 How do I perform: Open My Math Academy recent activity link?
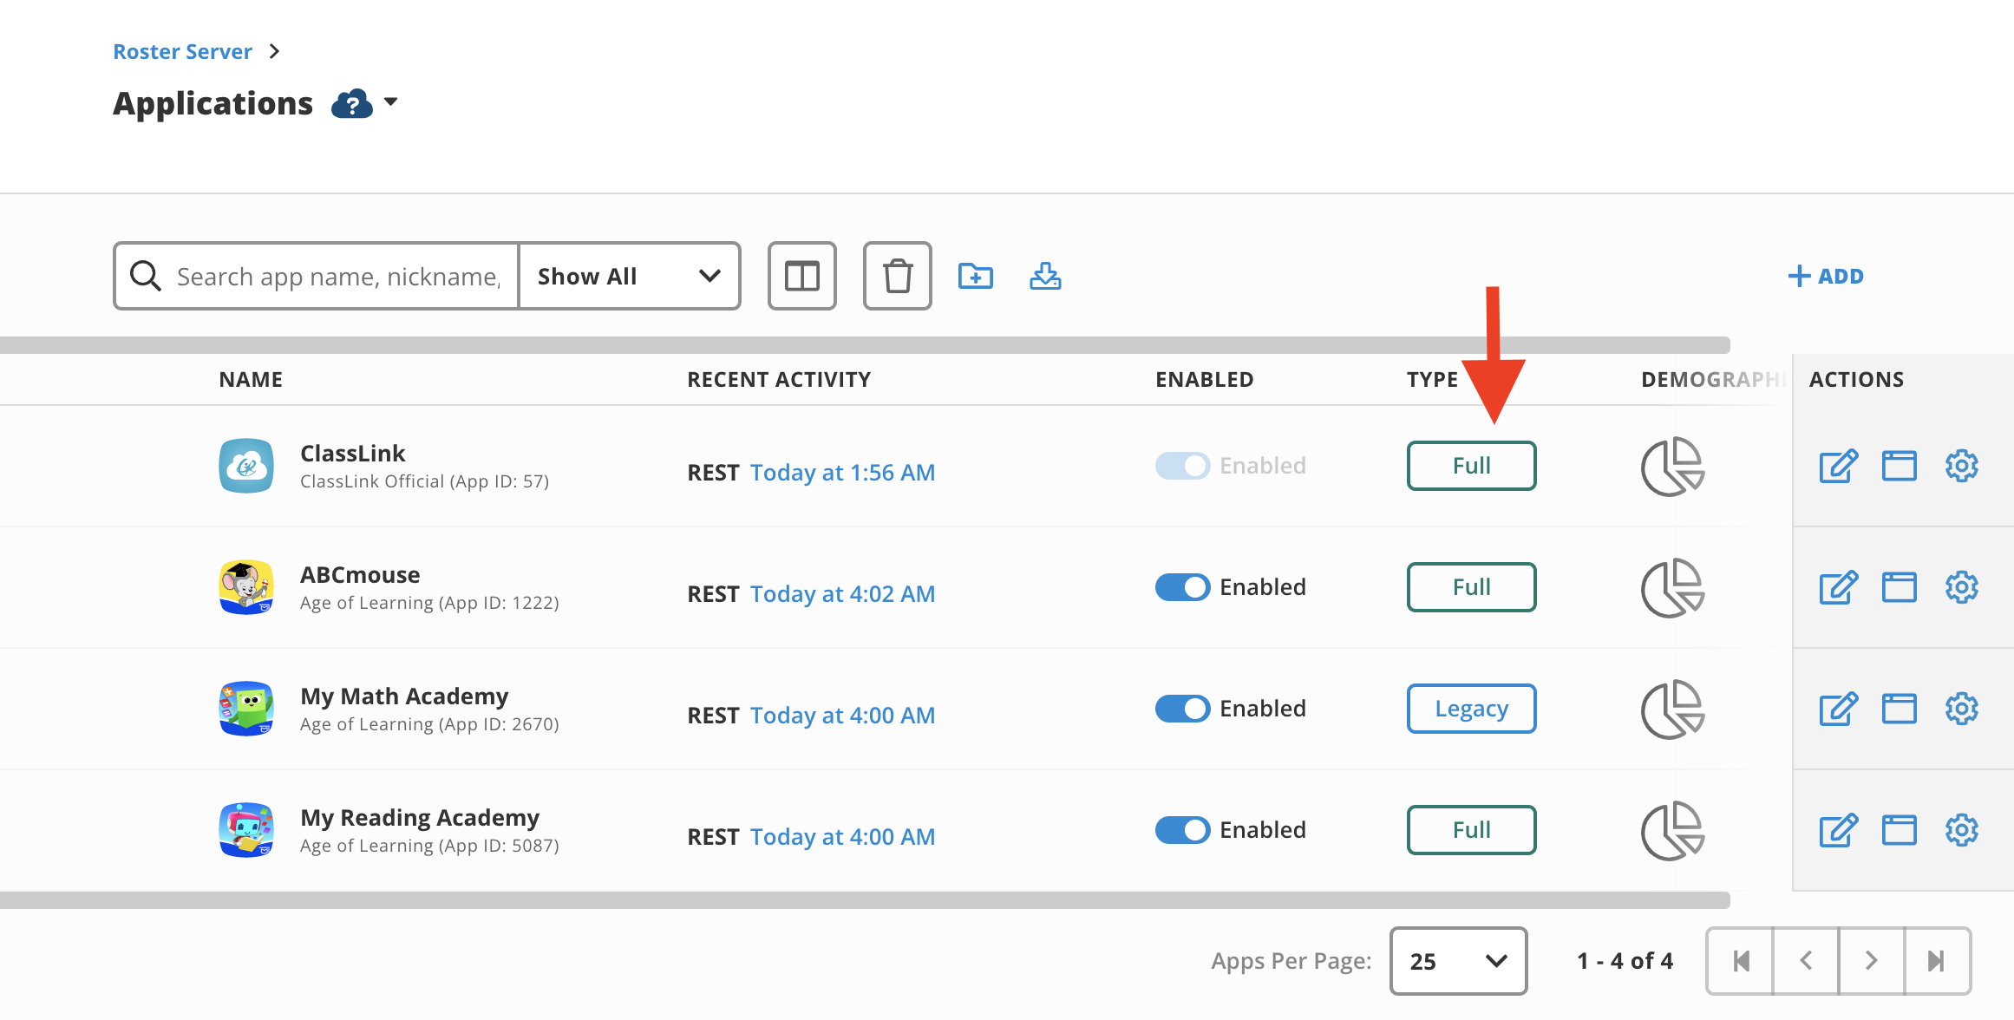tap(842, 715)
